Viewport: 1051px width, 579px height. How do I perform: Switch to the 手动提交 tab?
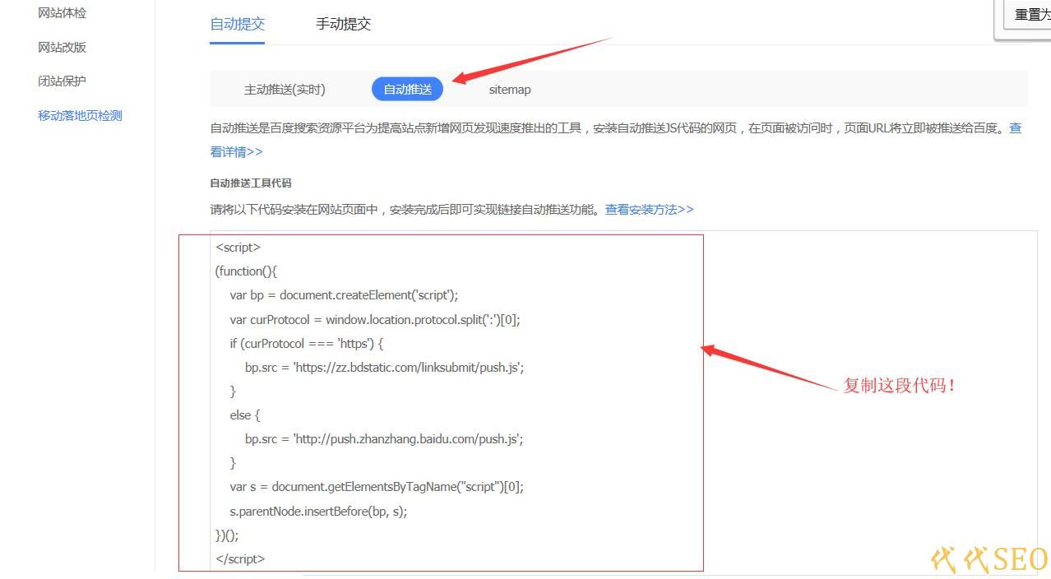coord(343,24)
